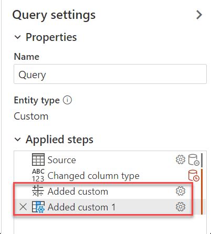211x234 pixels.
Task: Delete the Added custom 1 step
Action: click(x=23, y=207)
